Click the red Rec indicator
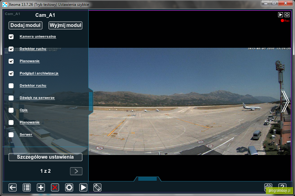The image size is (295, 196). pyautogui.click(x=285, y=21)
